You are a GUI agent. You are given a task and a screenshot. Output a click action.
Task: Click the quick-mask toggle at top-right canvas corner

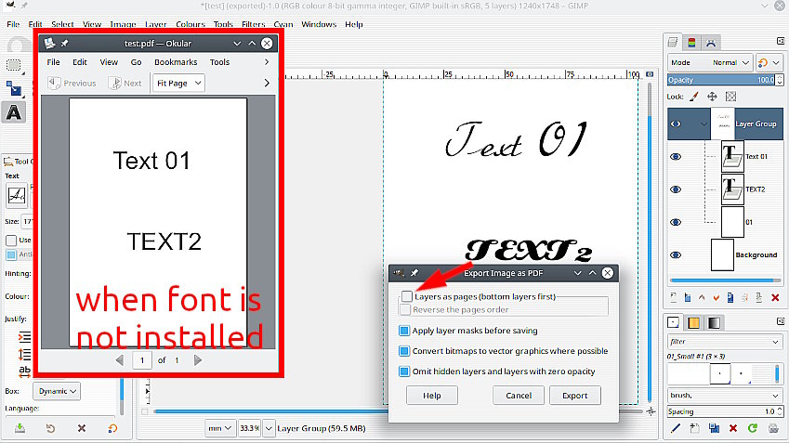(x=651, y=74)
